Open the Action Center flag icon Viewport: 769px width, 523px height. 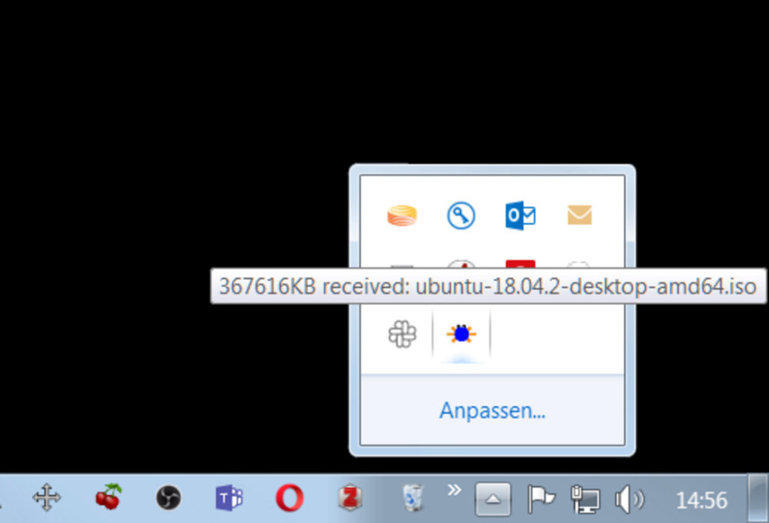point(541,499)
